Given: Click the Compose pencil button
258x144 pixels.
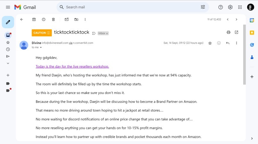Looking at the screenshot, I should 8,22.
